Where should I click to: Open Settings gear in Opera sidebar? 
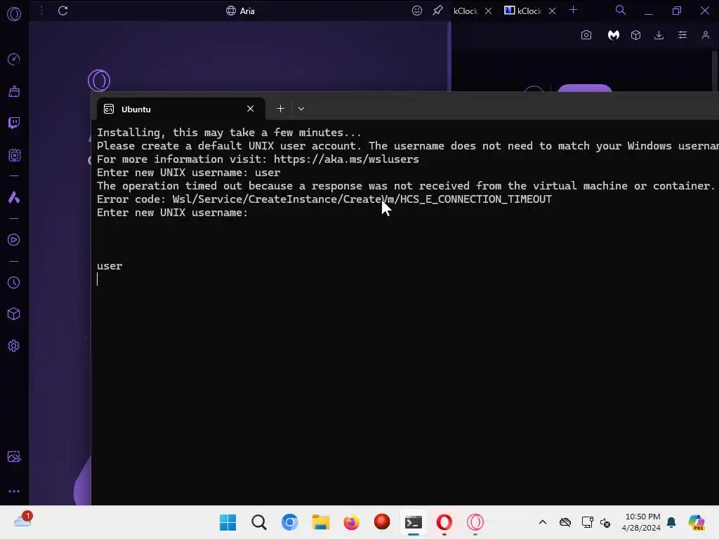(14, 345)
